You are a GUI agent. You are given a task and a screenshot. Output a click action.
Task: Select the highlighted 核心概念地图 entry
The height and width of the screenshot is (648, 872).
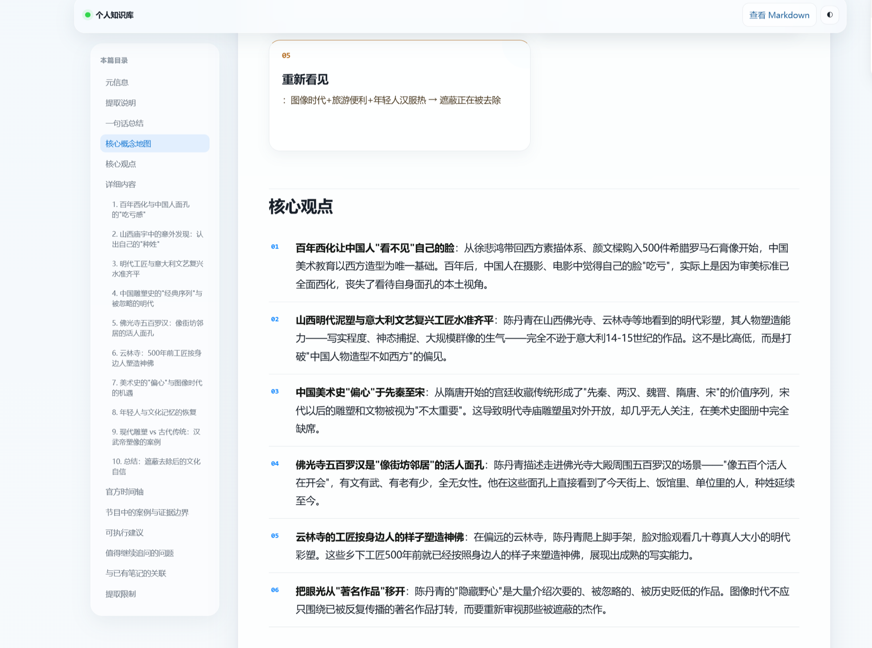click(155, 144)
